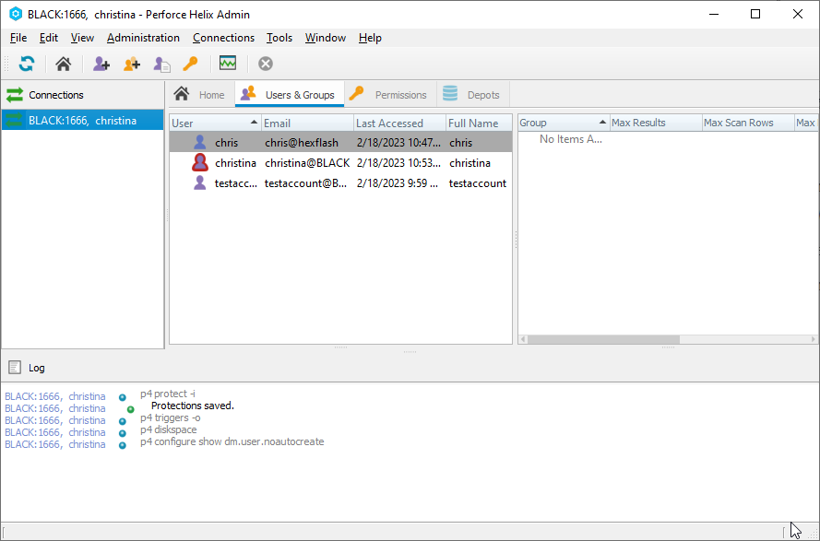
Task: Click the groups list horizontal scrollbar thumb
Action: tap(603, 339)
